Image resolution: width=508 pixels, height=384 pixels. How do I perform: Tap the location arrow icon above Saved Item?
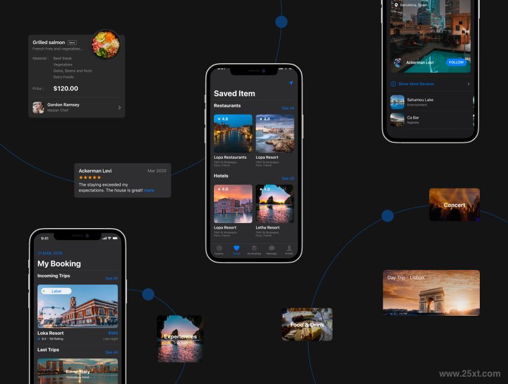pos(291,83)
